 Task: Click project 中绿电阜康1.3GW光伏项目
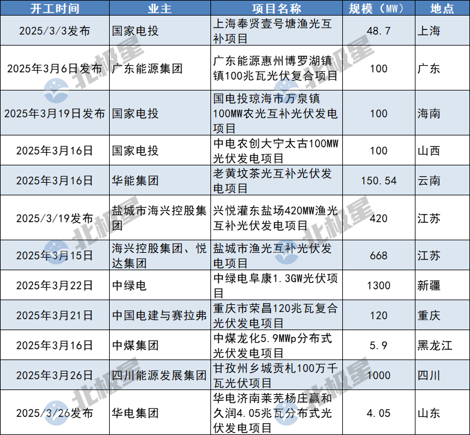click(x=276, y=285)
